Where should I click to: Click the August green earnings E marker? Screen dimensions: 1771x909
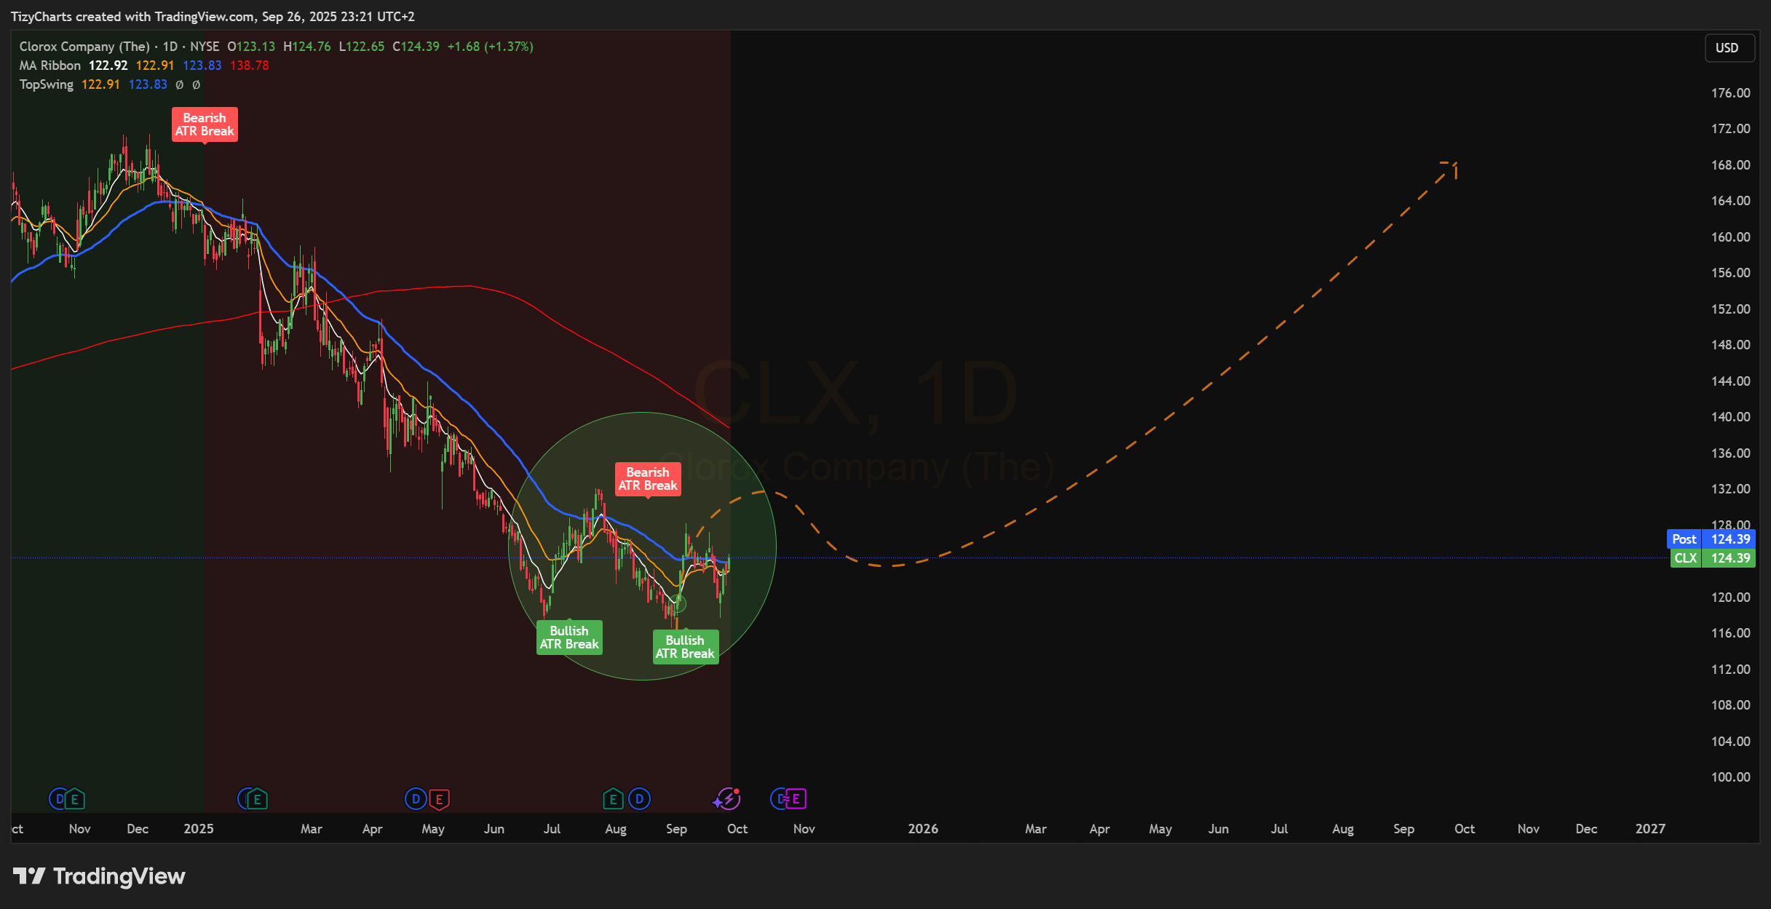pyautogui.click(x=613, y=799)
